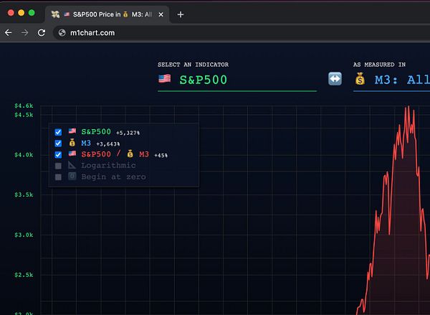The height and width of the screenshot is (315, 430).
Task: Click the tab's favicon icon
Action: (x=55, y=14)
